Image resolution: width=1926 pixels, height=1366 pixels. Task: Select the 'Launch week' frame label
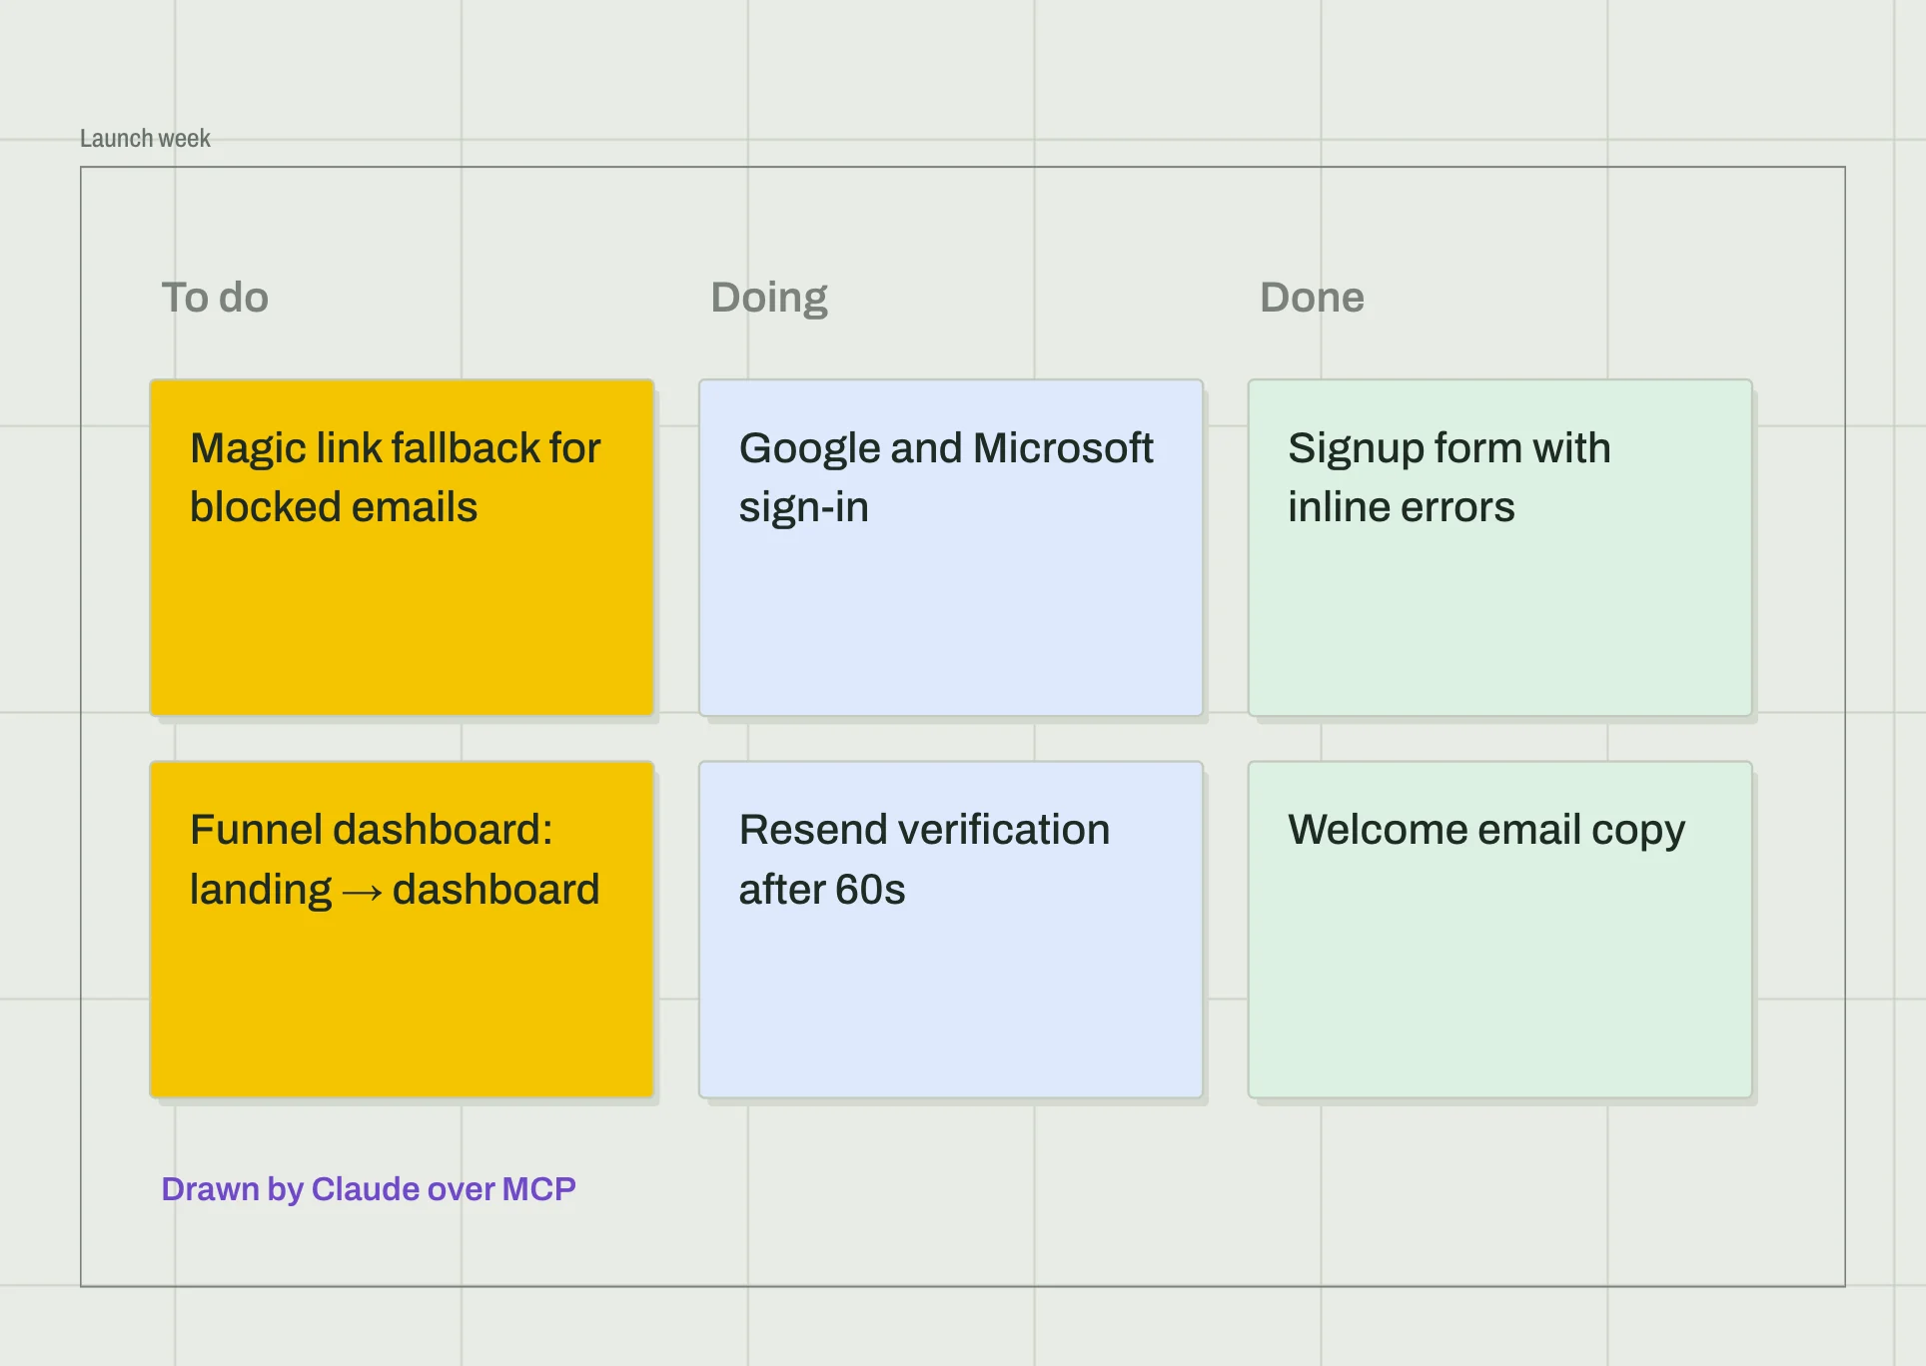pyautogui.click(x=145, y=139)
